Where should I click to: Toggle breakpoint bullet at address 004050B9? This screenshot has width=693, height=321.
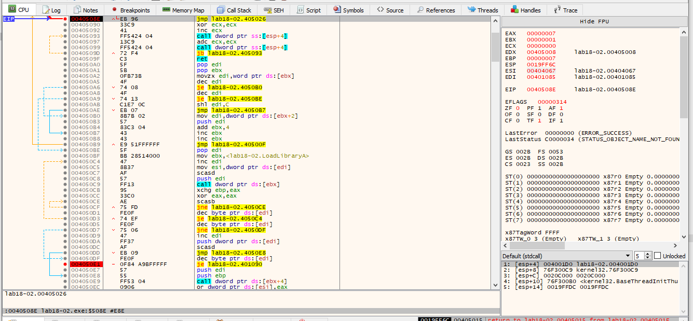pyautogui.click(x=65, y=144)
